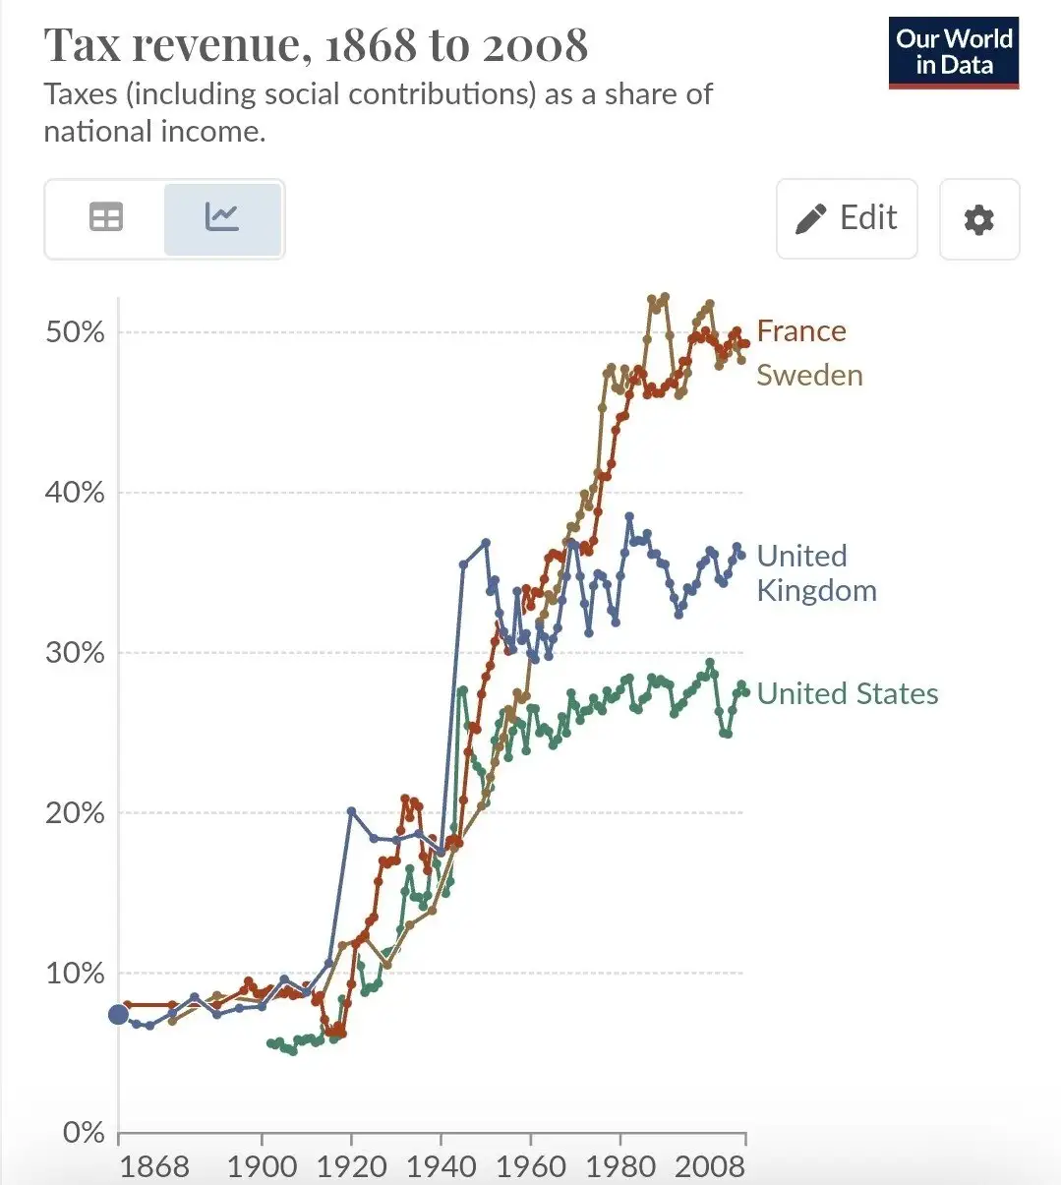This screenshot has width=1061, height=1185.
Task: Click the 2008 x-axis tick label
Action: (710, 1166)
